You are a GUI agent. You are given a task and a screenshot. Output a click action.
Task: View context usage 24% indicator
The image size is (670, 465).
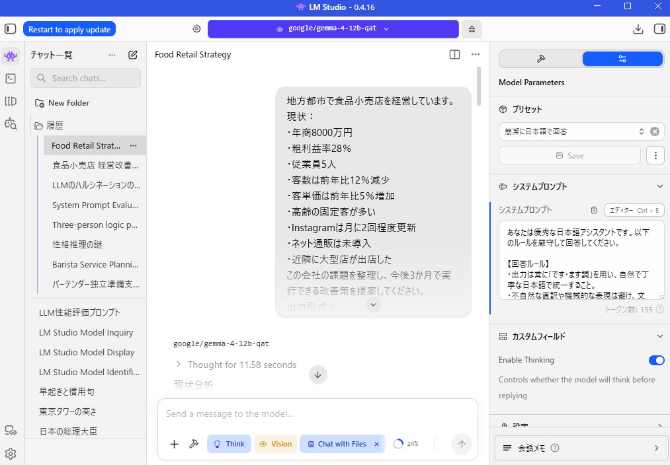coord(405,444)
